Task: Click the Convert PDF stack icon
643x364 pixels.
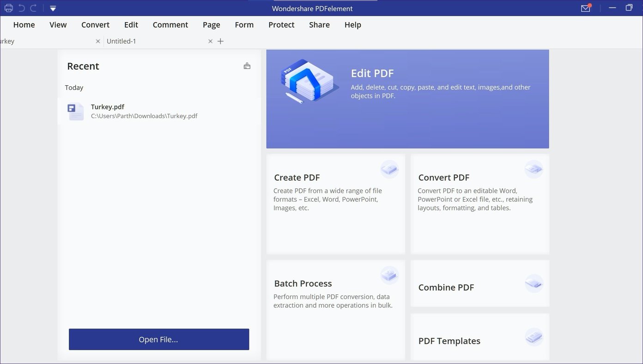Action: click(x=534, y=169)
